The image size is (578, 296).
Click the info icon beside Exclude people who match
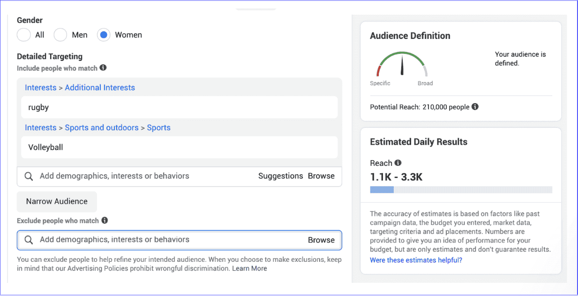104,221
